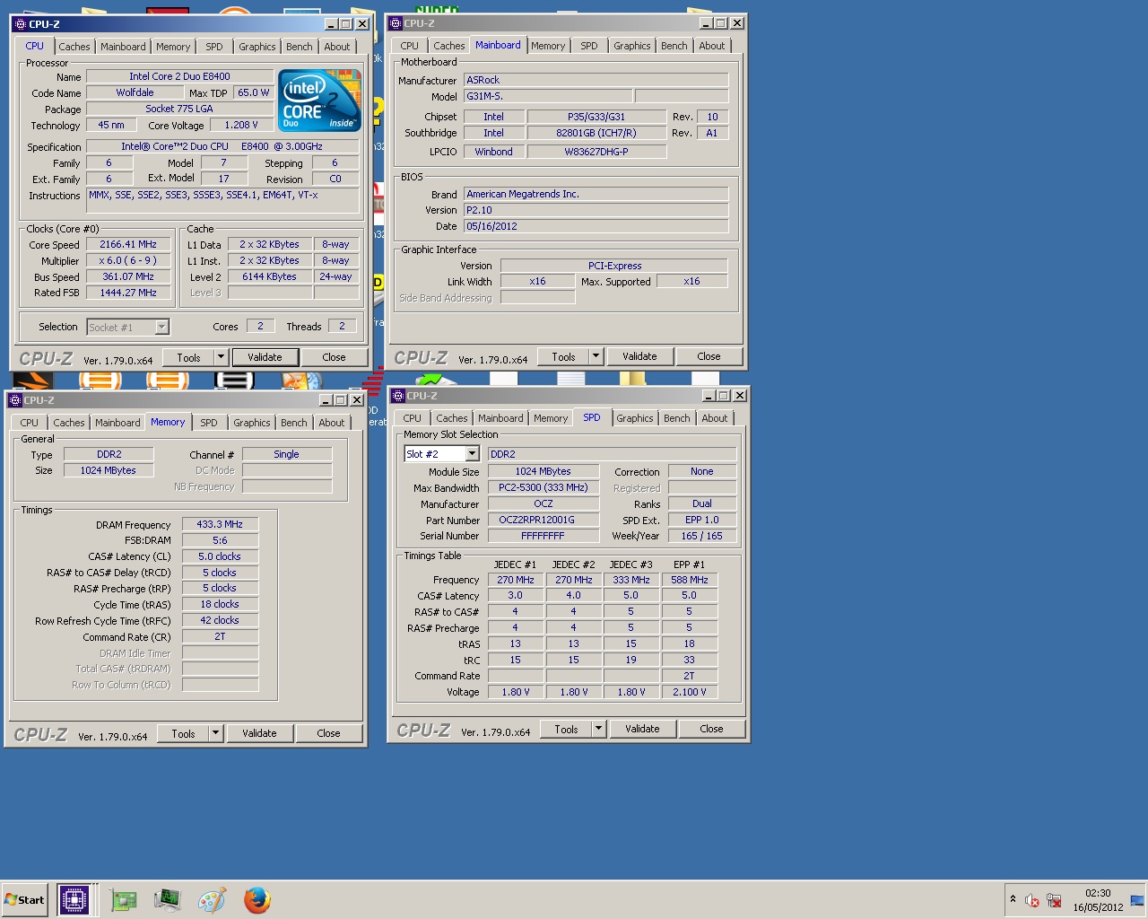Select Caches tab in the SPD window
Image resolution: width=1148 pixels, height=919 pixels.
click(x=452, y=418)
